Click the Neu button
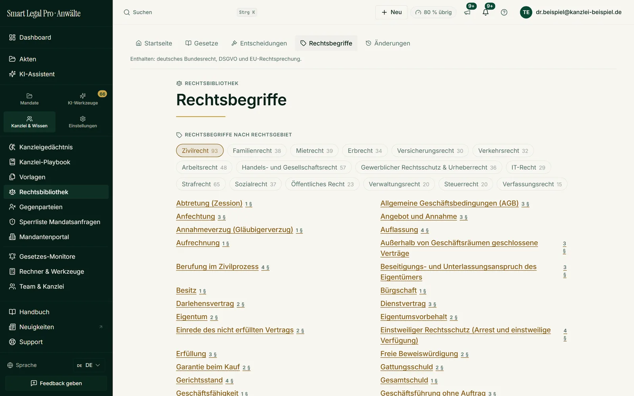The image size is (634, 396). pos(391,12)
